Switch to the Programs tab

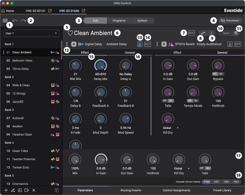pyautogui.click(x=119, y=20)
